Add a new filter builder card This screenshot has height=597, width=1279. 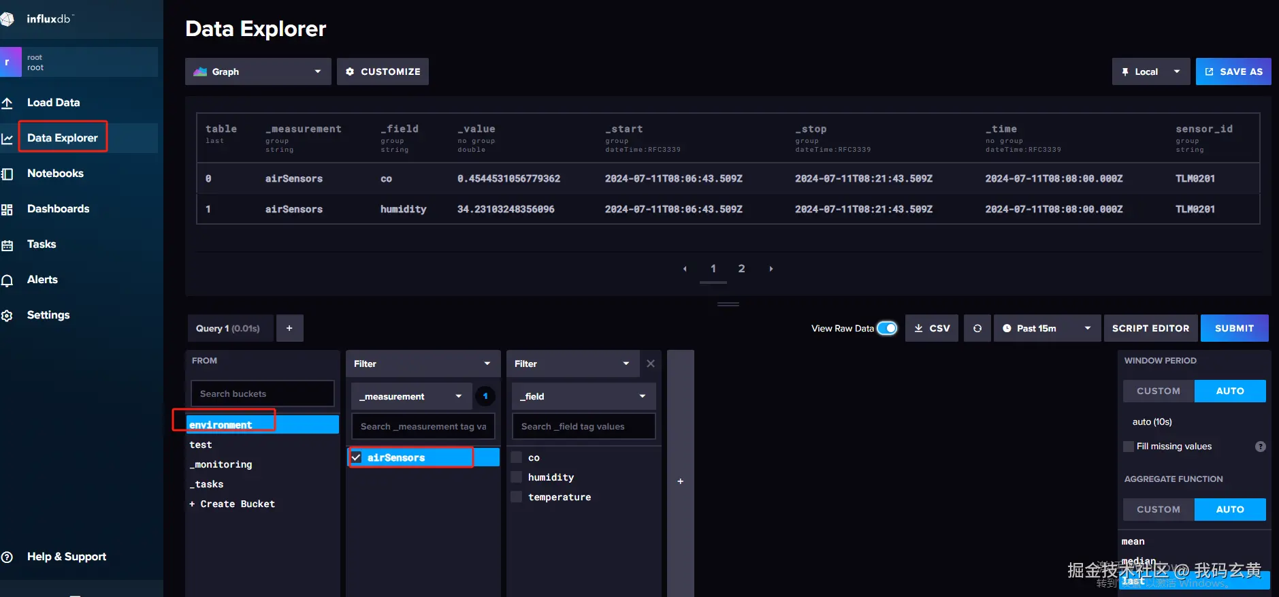click(x=681, y=481)
